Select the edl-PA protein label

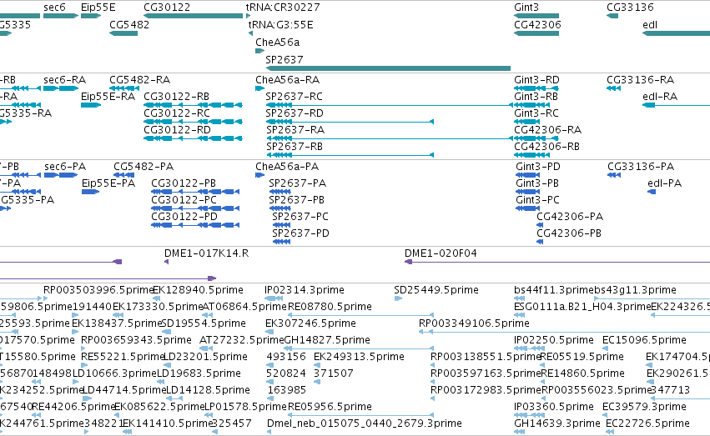click(665, 183)
